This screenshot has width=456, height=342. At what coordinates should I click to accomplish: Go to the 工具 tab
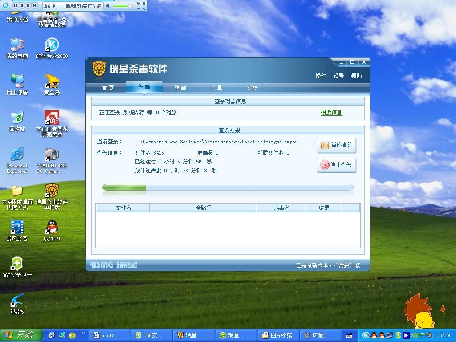click(216, 88)
